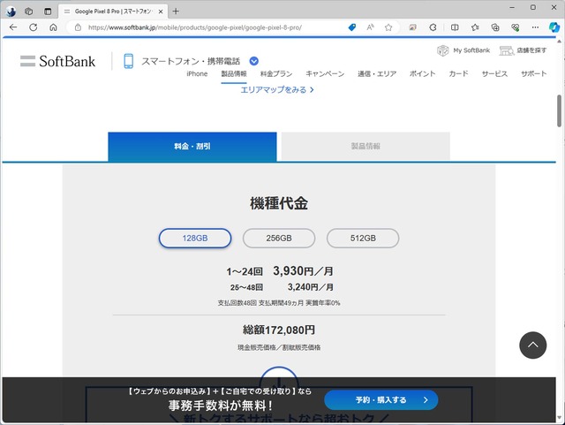
Task: Toggle split screen icon
Action: 455,27
